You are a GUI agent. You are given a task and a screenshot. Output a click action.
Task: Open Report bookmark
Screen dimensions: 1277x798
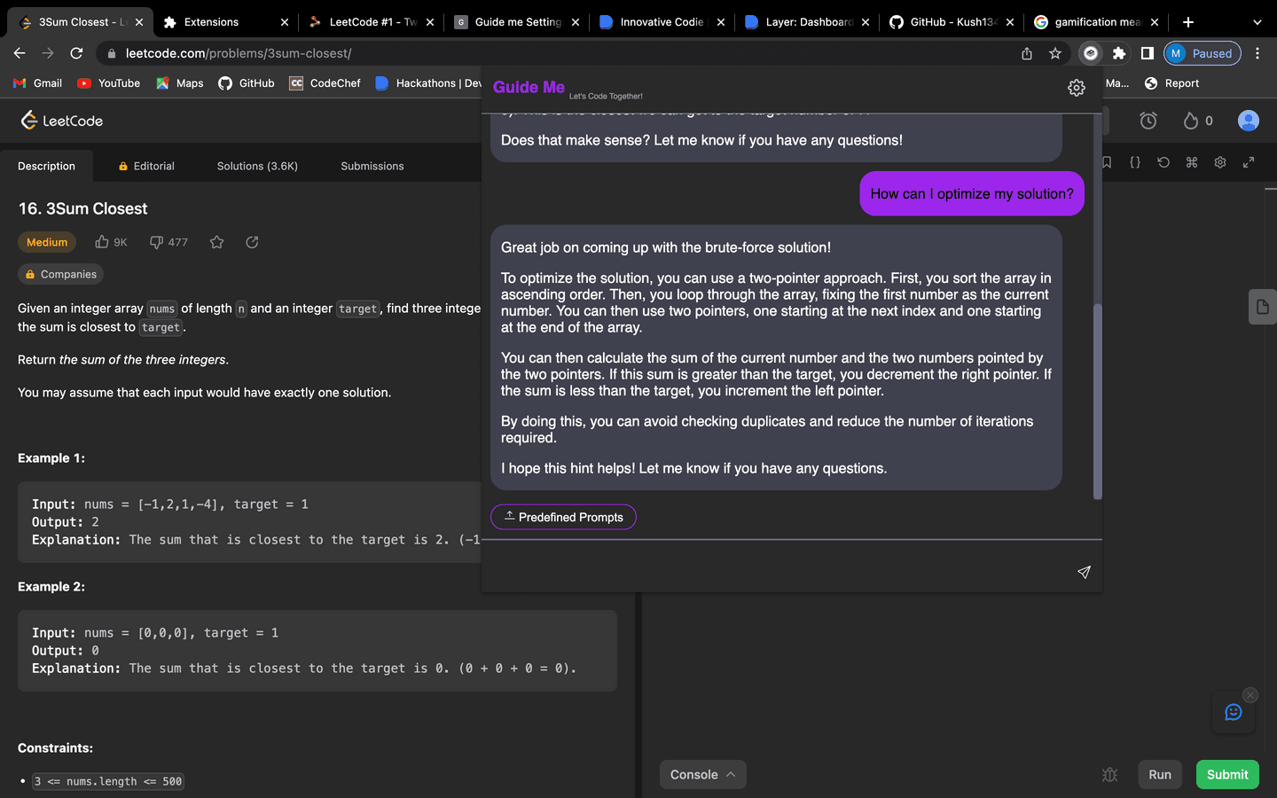coord(1171,83)
